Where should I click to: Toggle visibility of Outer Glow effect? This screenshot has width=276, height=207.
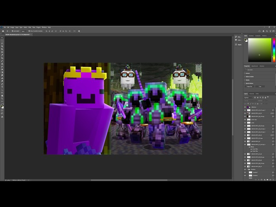click(251, 151)
